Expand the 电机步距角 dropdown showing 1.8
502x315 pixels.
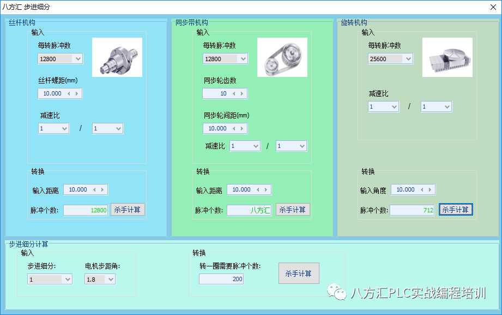[111, 280]
